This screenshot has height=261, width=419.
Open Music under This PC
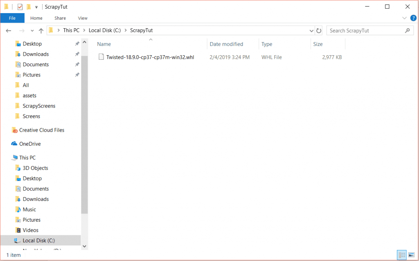tap(29, 209)
